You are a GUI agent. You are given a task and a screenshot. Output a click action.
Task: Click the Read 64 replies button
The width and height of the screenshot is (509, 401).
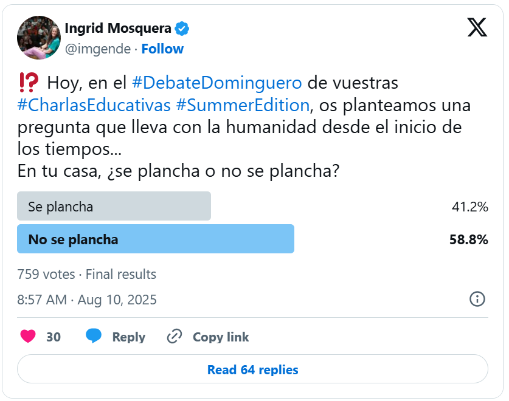[252, 369]
